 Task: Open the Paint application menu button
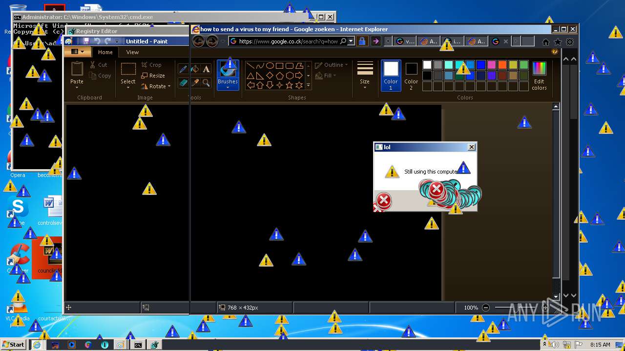(78, 52)
